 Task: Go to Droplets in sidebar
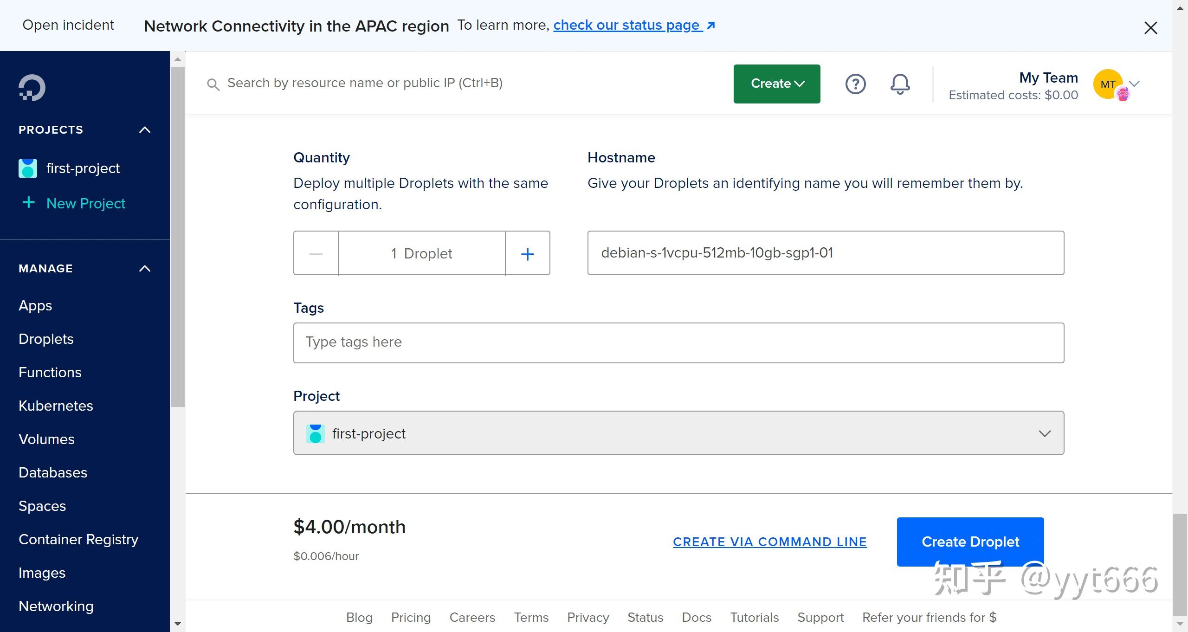[46, 339]
